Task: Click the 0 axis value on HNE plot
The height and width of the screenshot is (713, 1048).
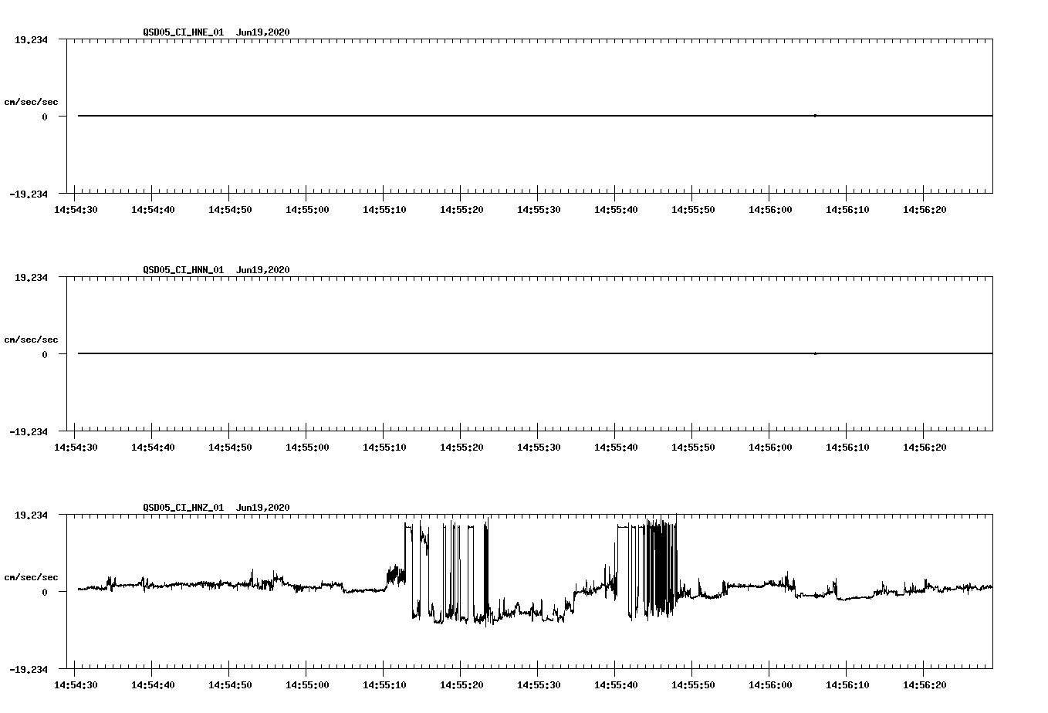Action: click(x=45, y=117)
